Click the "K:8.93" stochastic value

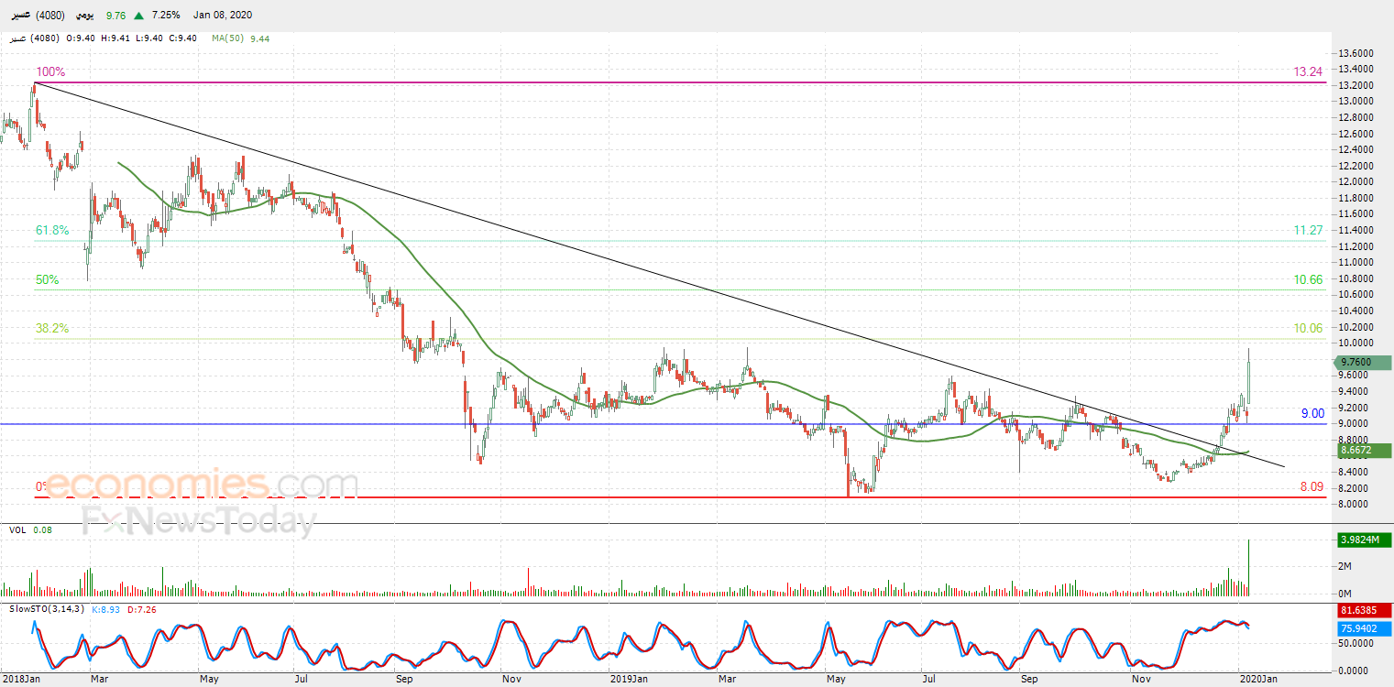[106, 608]
